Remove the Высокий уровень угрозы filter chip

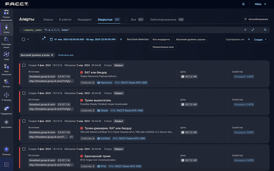[52, 55]
